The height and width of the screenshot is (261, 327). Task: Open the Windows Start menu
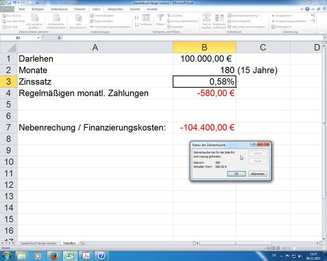tap(7, 256)
